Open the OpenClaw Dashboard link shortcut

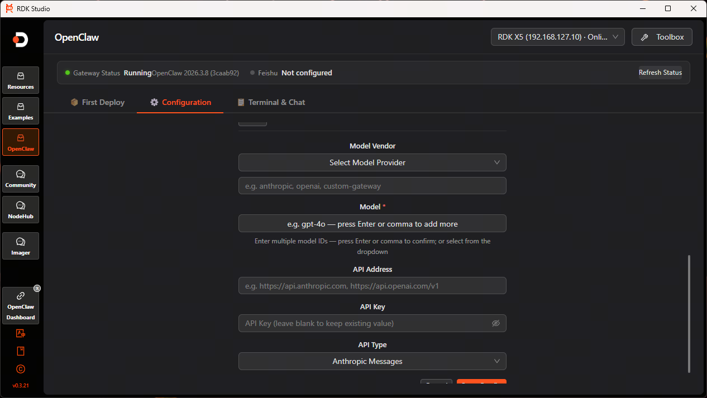(x=21, y=306)
